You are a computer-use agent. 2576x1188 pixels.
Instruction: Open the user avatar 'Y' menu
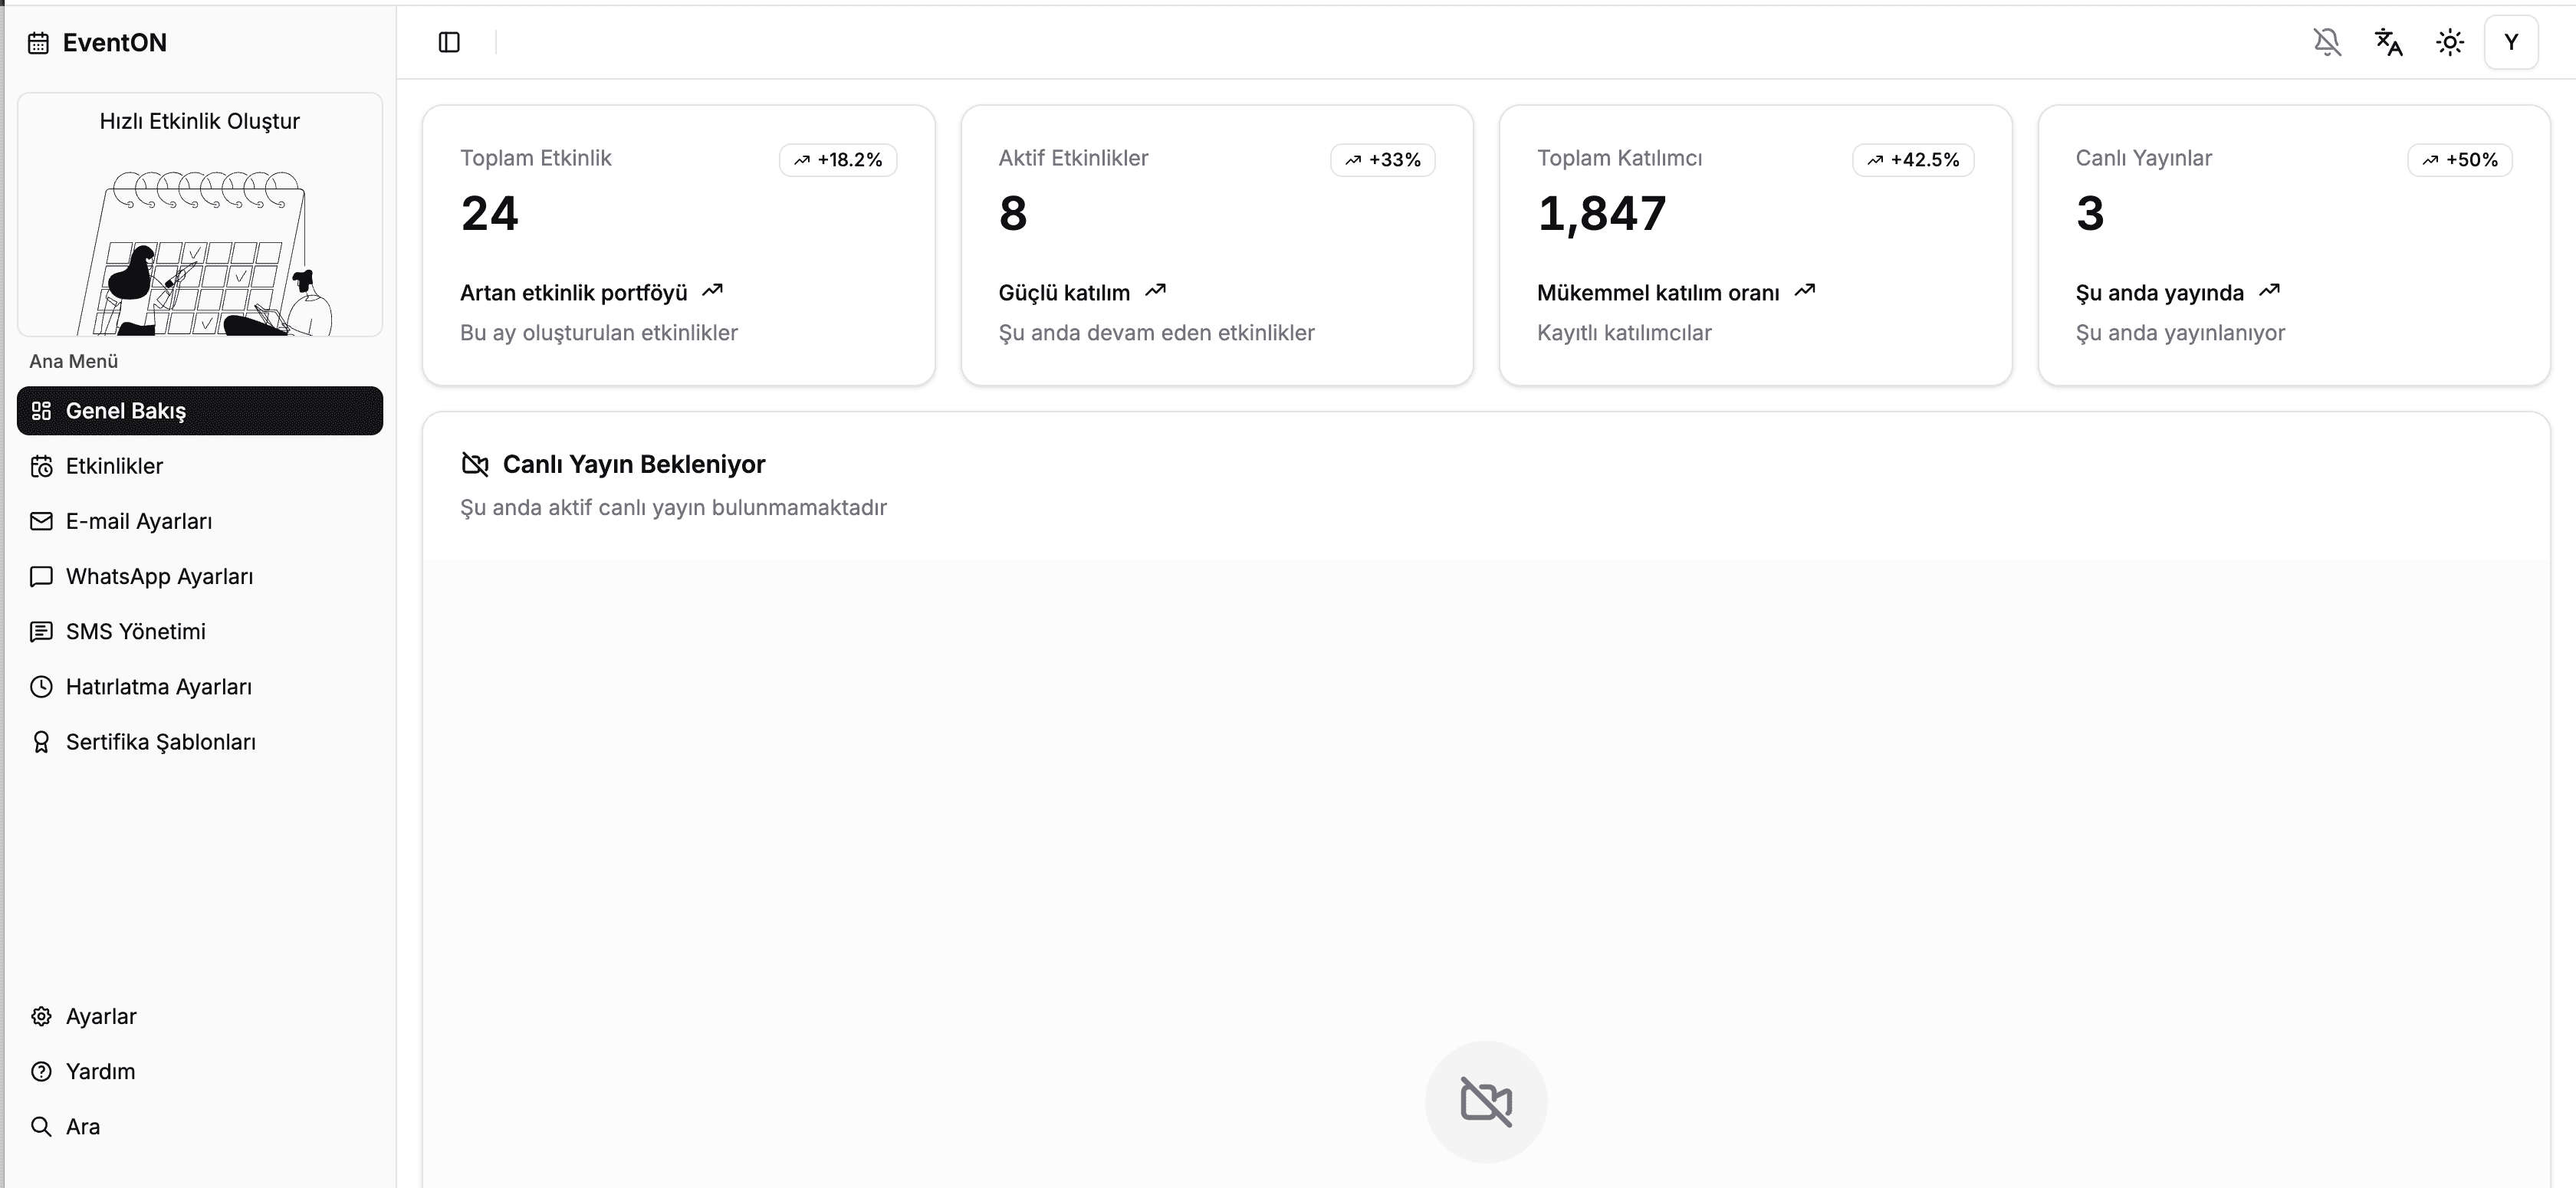(2510, 42)
